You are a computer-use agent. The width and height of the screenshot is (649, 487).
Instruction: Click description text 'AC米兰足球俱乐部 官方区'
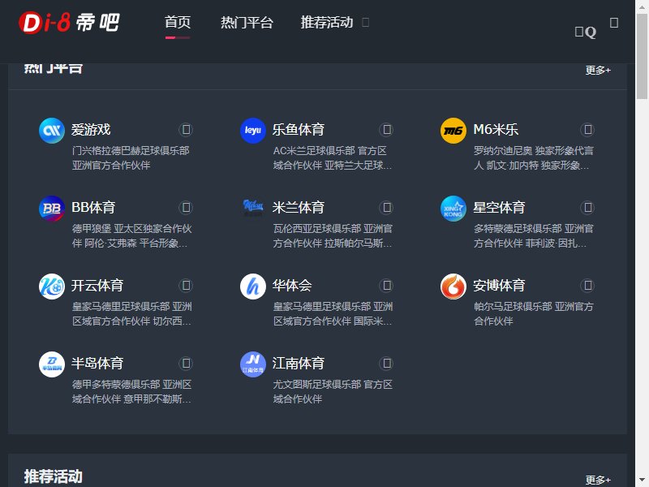coord(330,151)
